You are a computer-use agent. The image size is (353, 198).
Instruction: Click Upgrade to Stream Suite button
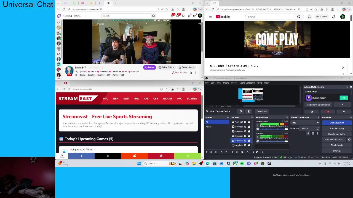pyautogui.click(x=318, y=105)
